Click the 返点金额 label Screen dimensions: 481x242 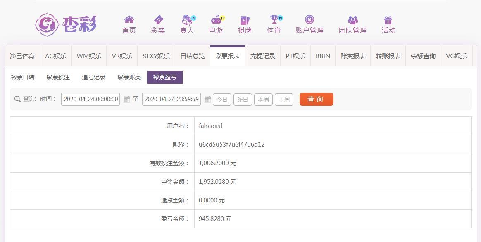pyautogui.click(x=175, y=200)
